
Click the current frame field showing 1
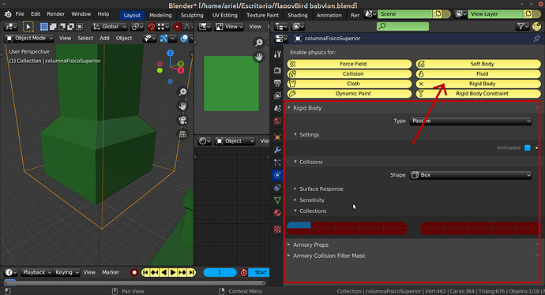tap(220, 272)
